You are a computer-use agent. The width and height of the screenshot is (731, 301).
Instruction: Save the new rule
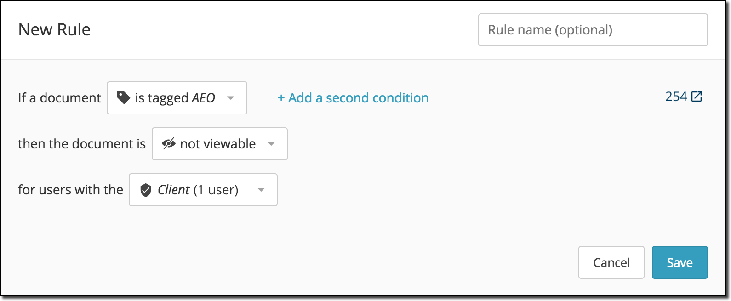[680, 262]
